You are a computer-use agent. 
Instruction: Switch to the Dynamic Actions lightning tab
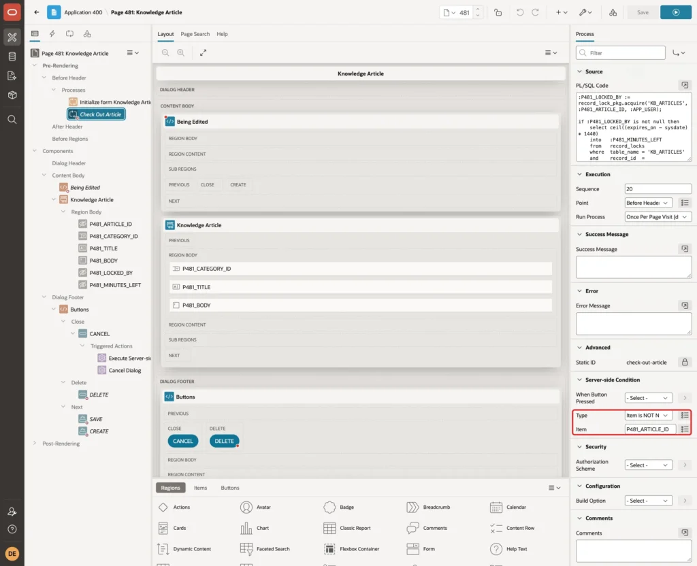coord(52,34)
